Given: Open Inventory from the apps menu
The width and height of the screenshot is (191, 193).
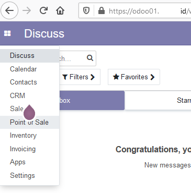Looking at the screenshot, I should 30,136.
